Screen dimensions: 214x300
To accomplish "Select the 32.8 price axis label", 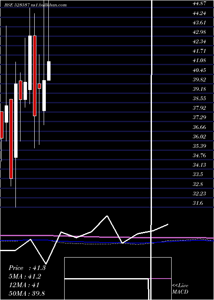I will pyautogui.click(x=198, y=184).
